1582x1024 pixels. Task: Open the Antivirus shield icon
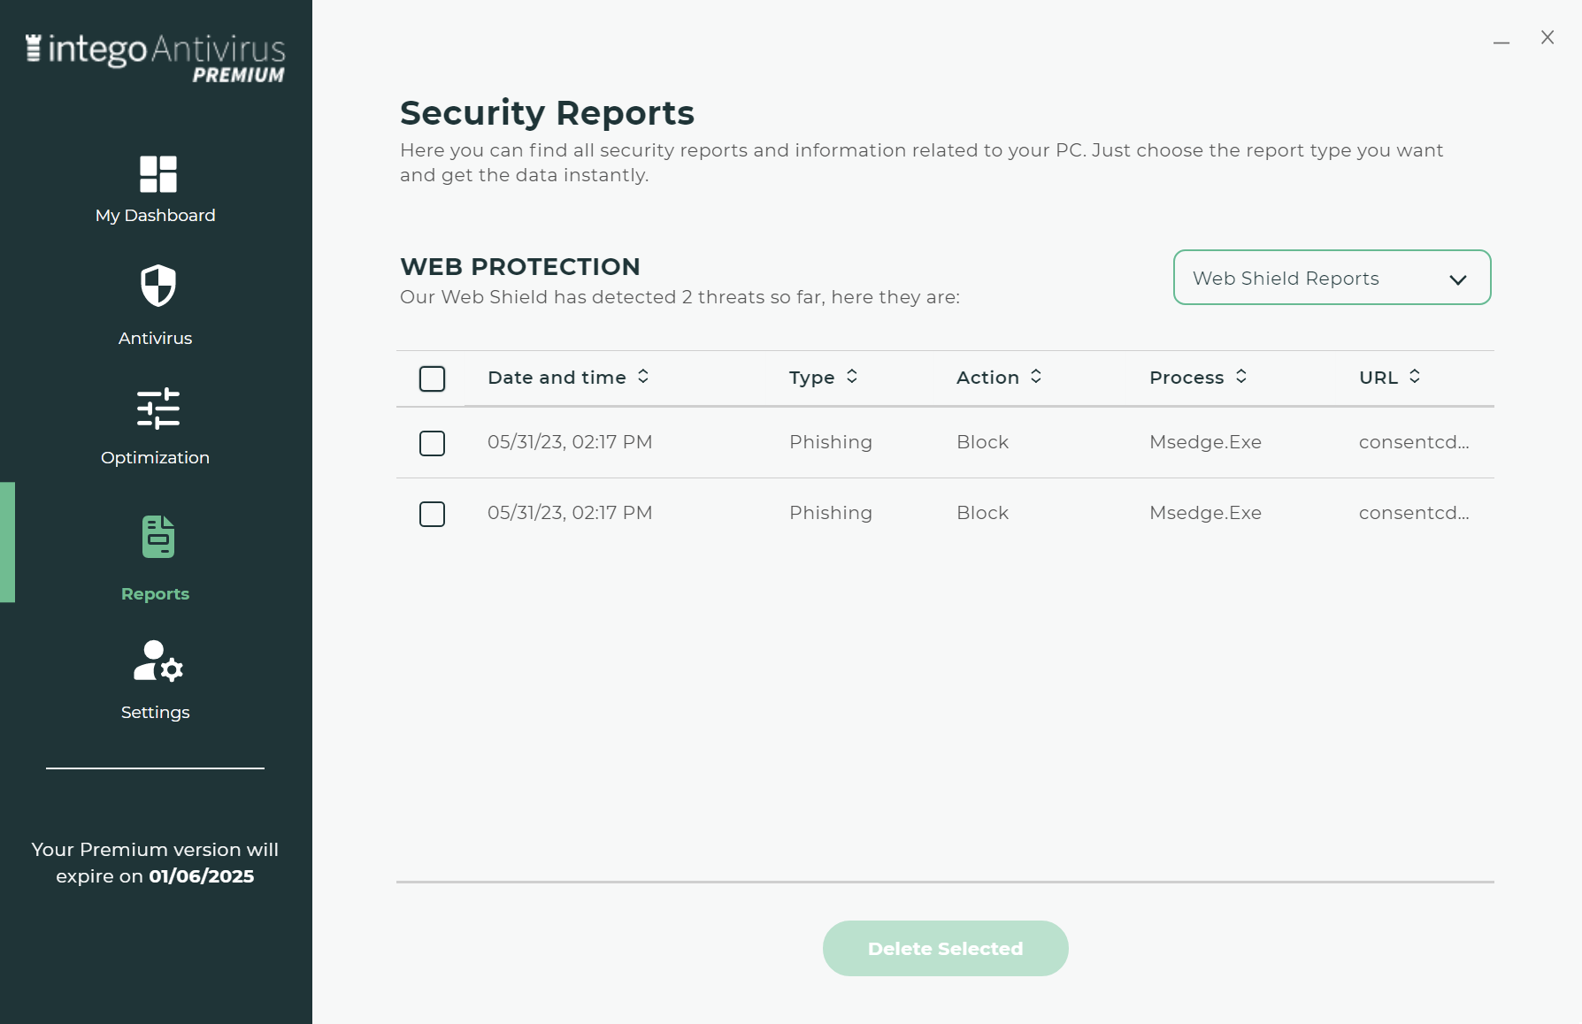[158, 286]
